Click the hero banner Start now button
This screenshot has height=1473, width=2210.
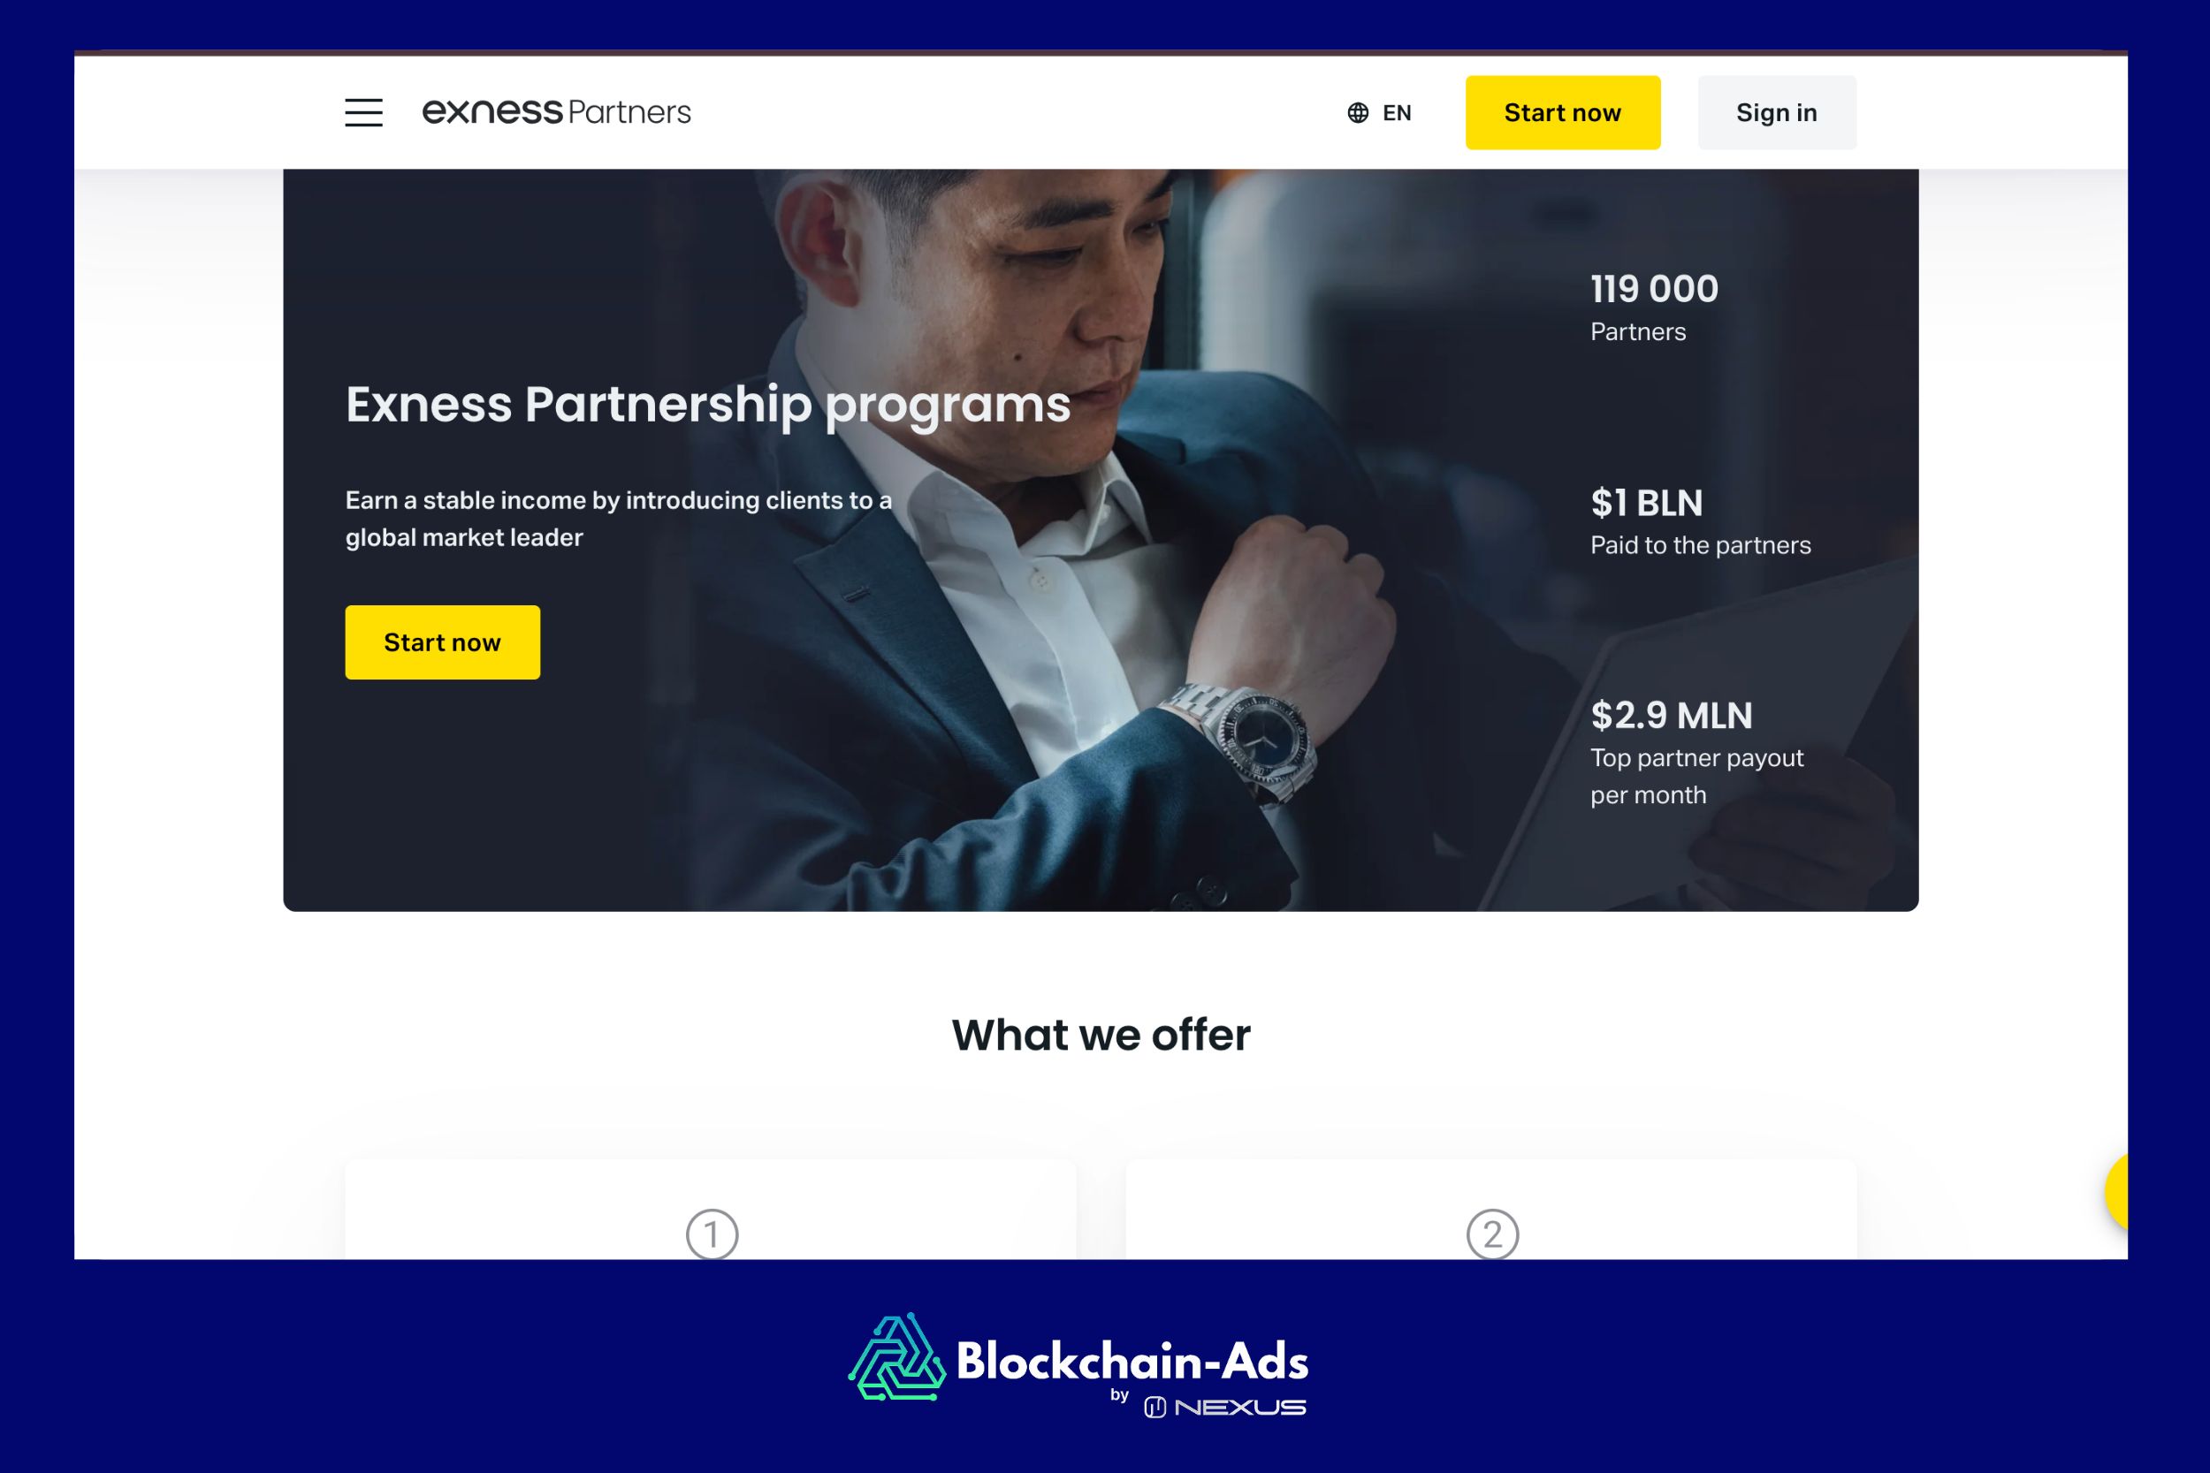(443, 642)
